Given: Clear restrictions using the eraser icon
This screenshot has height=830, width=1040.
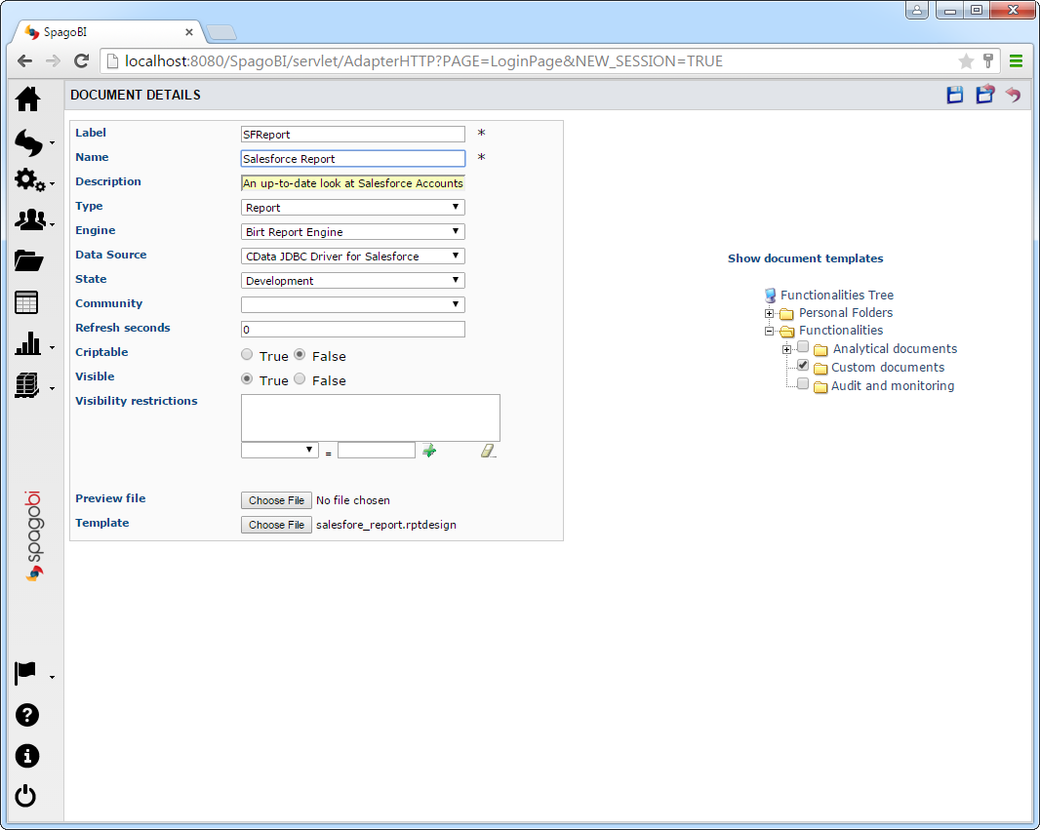Looking at the screenshot, I should [x=488, y=451].
